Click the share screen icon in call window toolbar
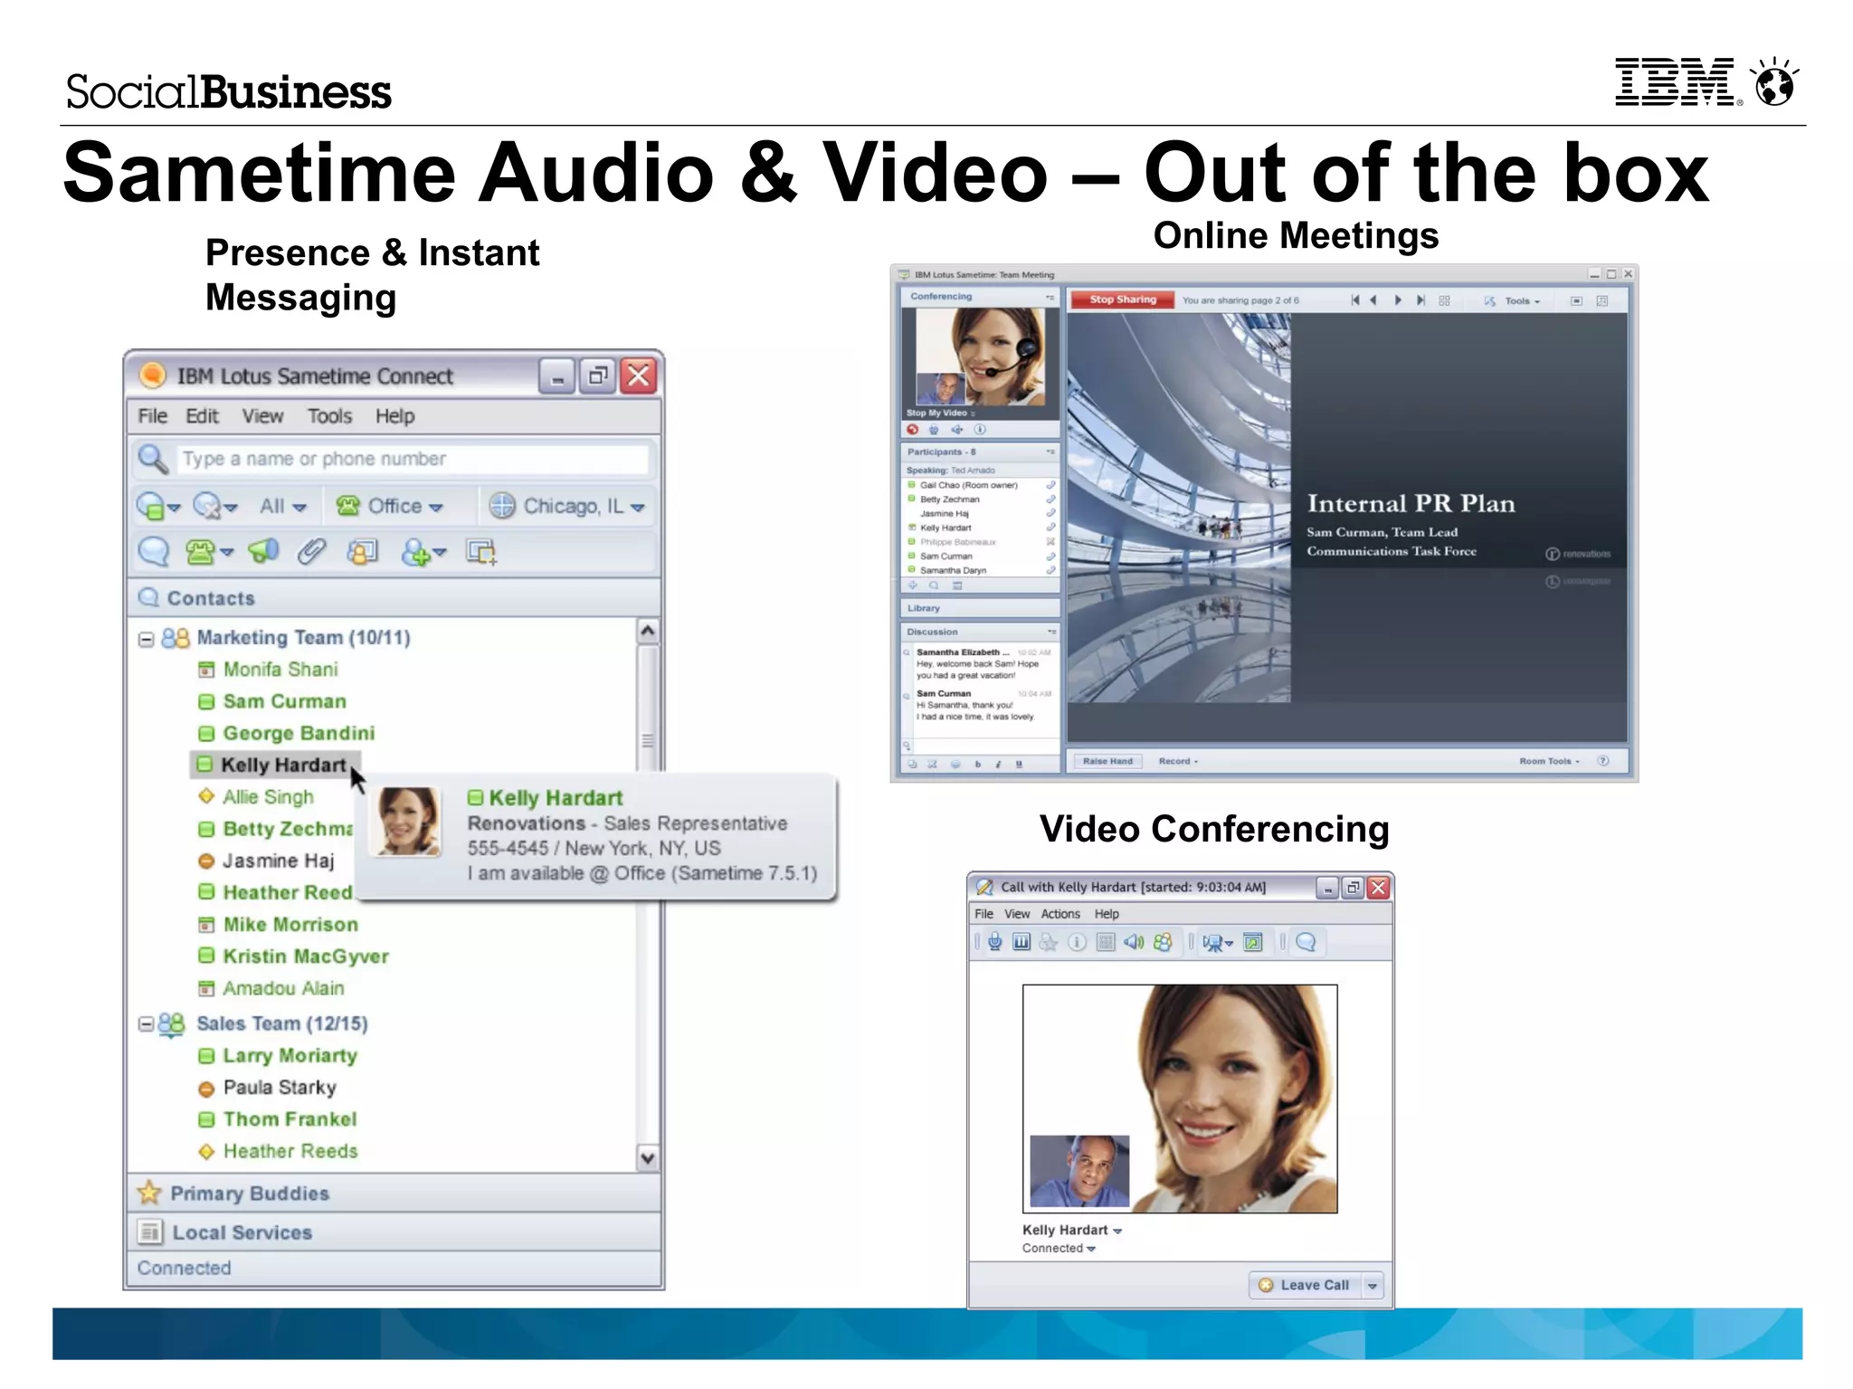This screenshot has width=1853, height=1389. point(1253,942)
